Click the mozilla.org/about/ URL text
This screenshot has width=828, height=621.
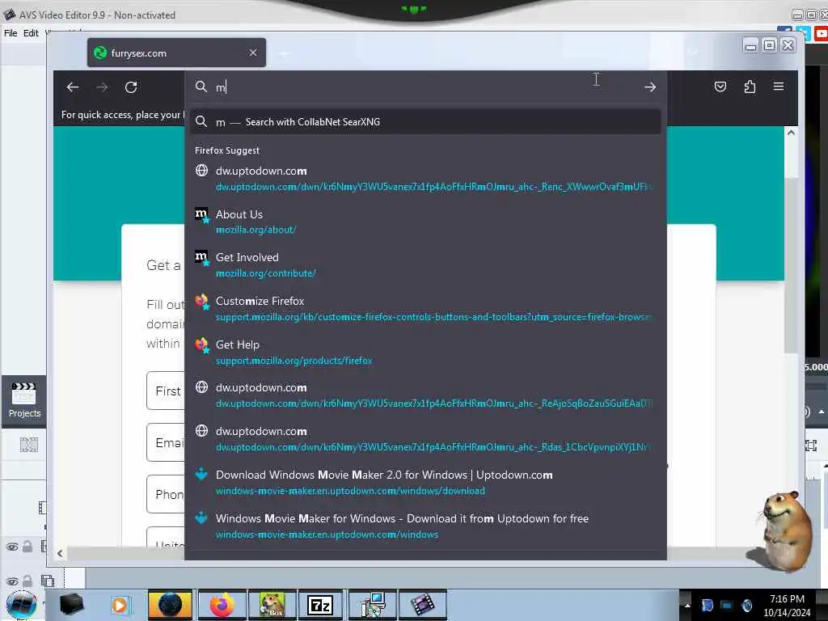coord(256,230)
